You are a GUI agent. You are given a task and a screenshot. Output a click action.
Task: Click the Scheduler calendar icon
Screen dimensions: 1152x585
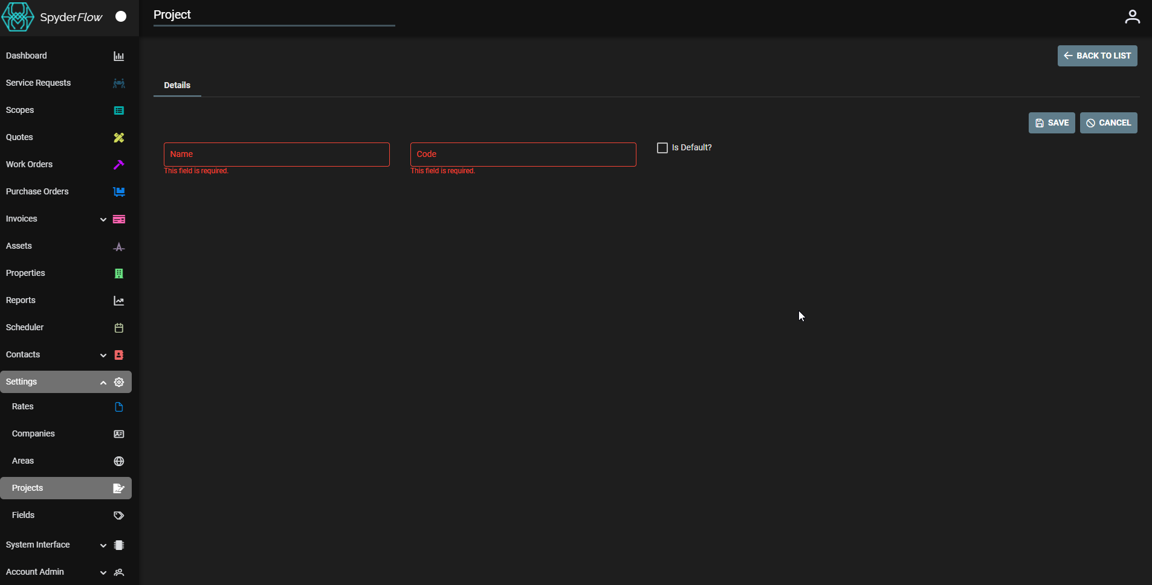(x=118, y=328)
